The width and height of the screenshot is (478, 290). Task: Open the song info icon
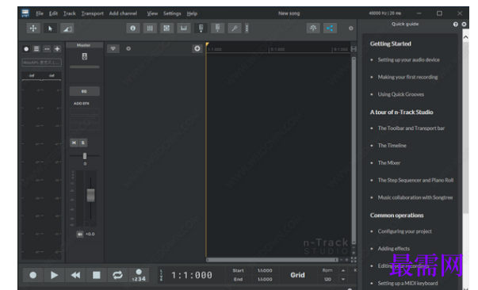pos(133,28)
